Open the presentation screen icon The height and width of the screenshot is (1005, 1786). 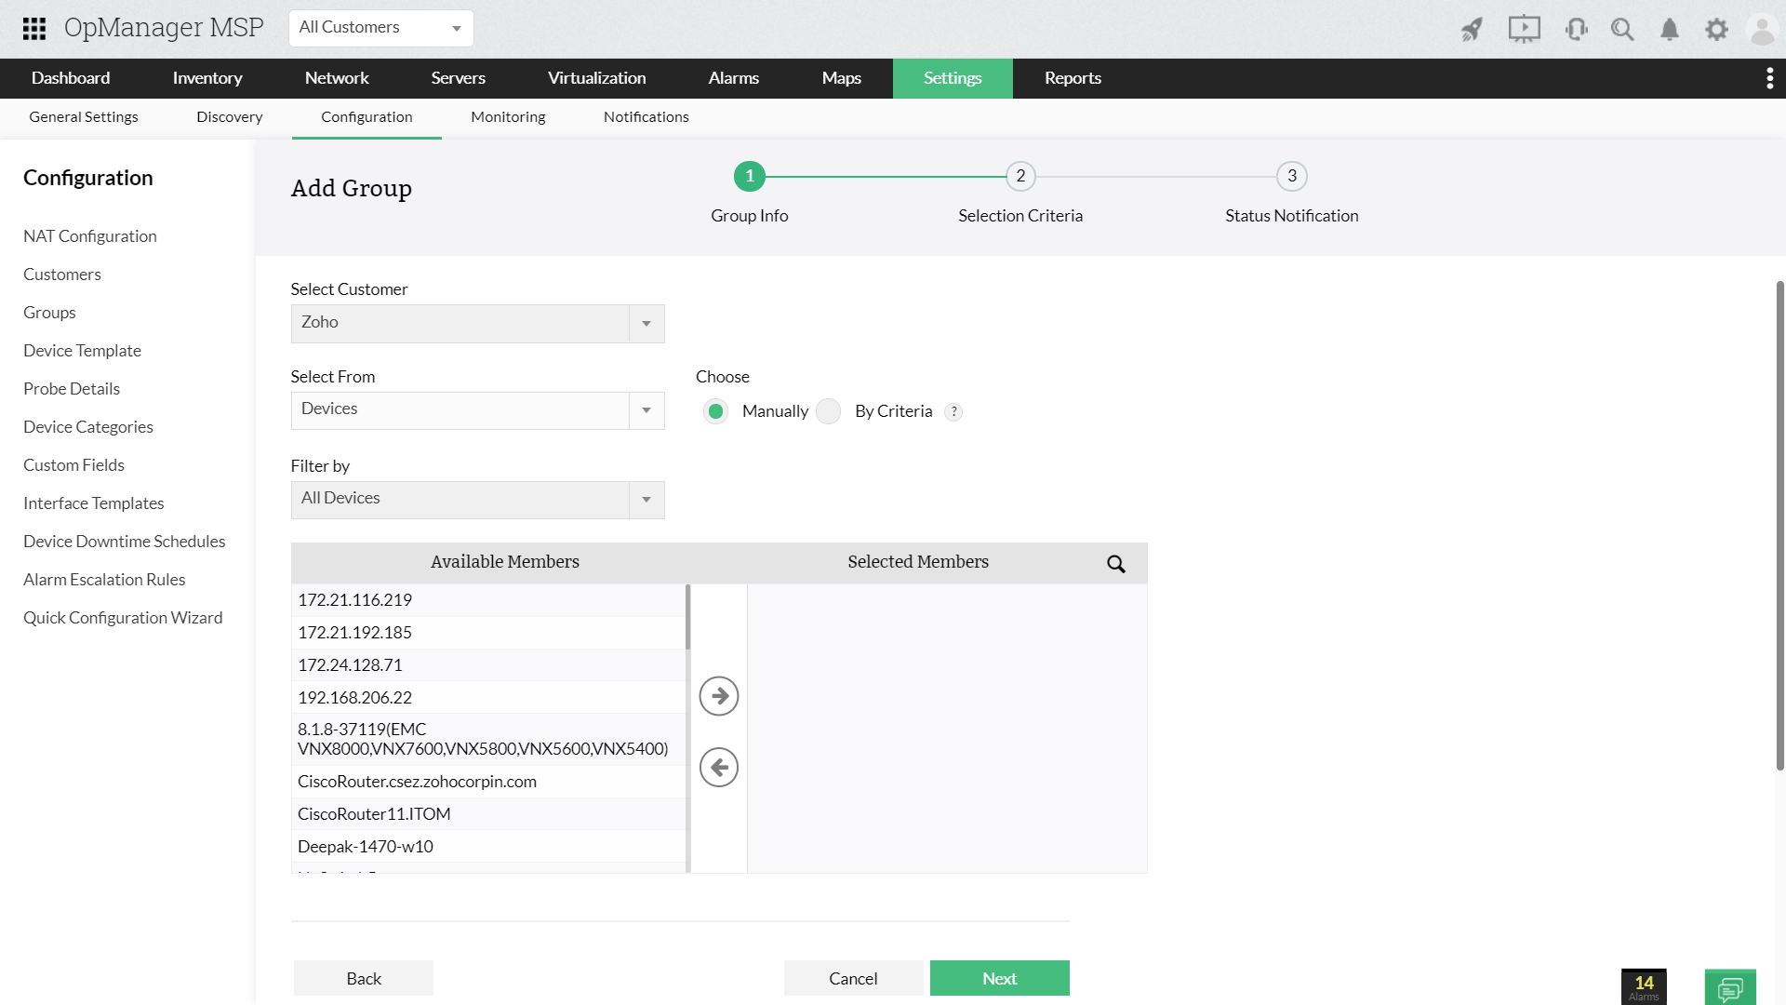(x=1524, y=29)
